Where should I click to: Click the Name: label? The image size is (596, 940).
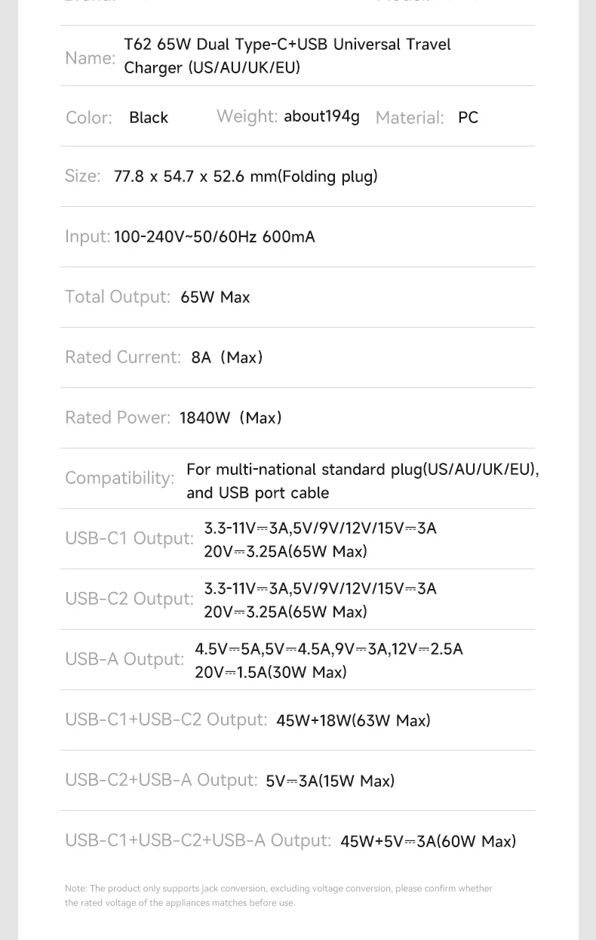click(90, 58)
